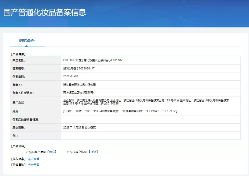This screenshot has height=176, width=249.
Task: Open 点击查看 link beside 执行标准
Action: point(34,159)
